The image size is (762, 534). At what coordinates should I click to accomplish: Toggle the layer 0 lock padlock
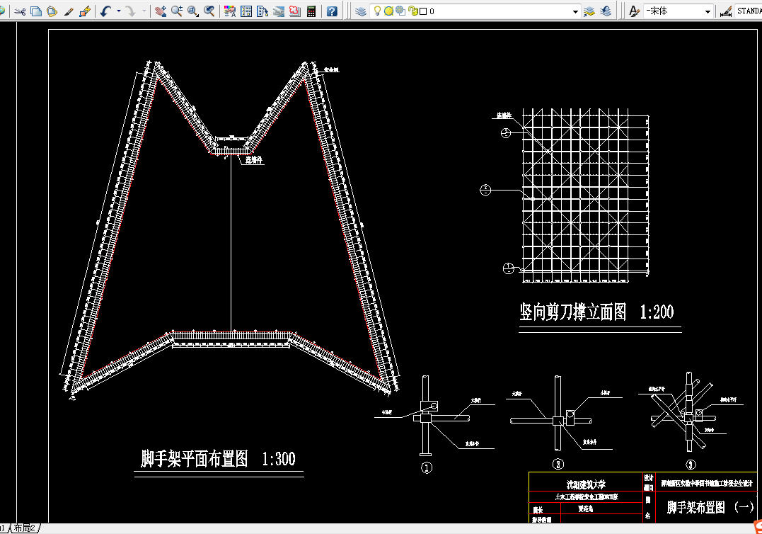tap(412, 11)
